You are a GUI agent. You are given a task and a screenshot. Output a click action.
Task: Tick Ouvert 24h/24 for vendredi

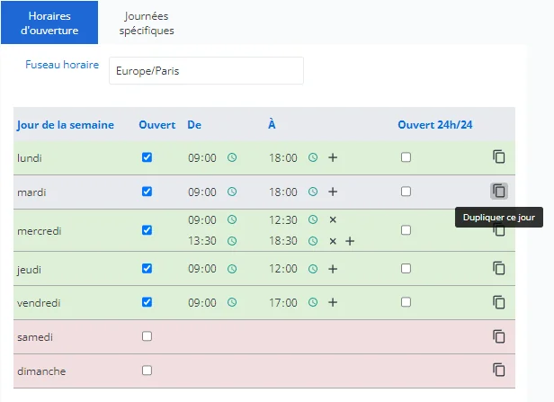click(x=406, y=302)
